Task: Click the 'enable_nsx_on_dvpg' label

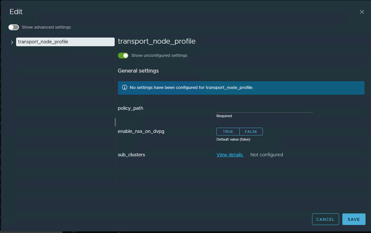Action: point(141,131)
